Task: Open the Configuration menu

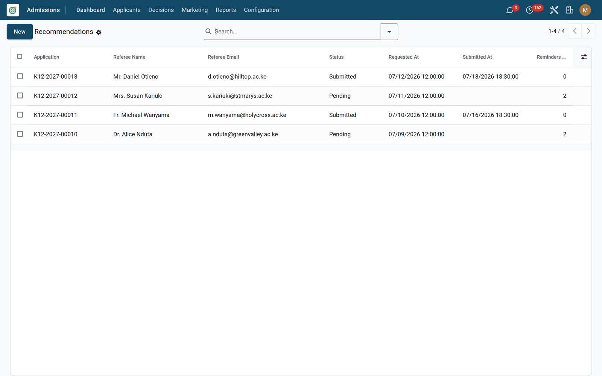Action: 261,10
